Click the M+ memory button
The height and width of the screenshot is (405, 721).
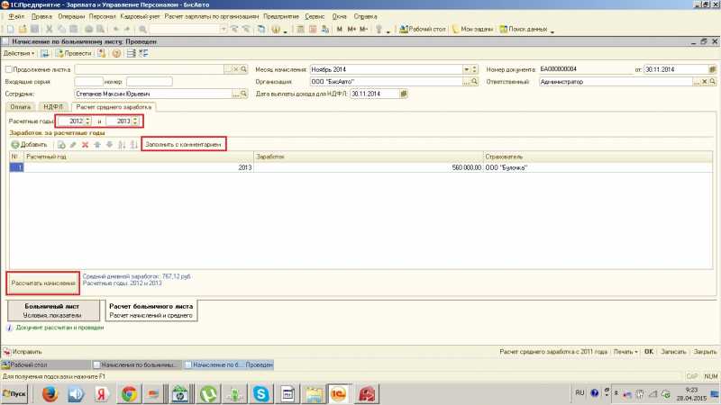point(351,29)
